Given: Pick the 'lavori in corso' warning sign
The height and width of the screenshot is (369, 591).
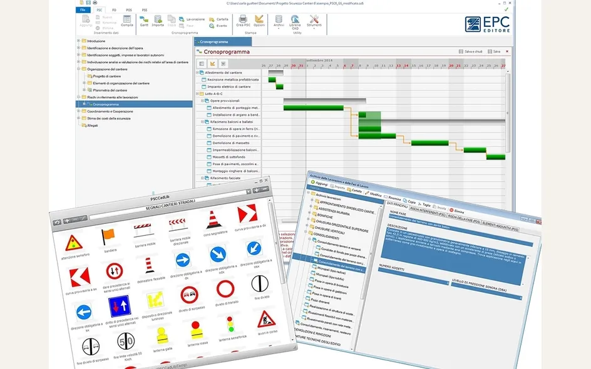Looking at the screenshot, I should 267,320.
